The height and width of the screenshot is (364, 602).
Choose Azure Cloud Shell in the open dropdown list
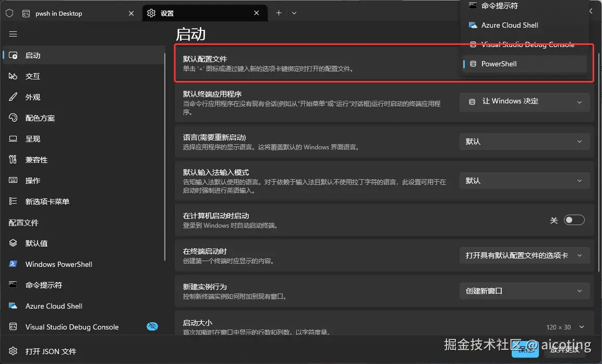coord(525,25)
